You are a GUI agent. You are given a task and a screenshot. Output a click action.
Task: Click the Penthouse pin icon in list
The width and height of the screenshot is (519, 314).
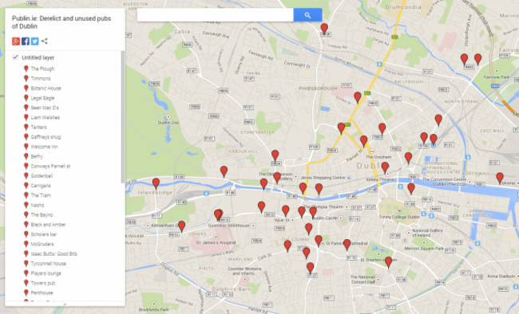pyautogui.click(x=26, y=292)
